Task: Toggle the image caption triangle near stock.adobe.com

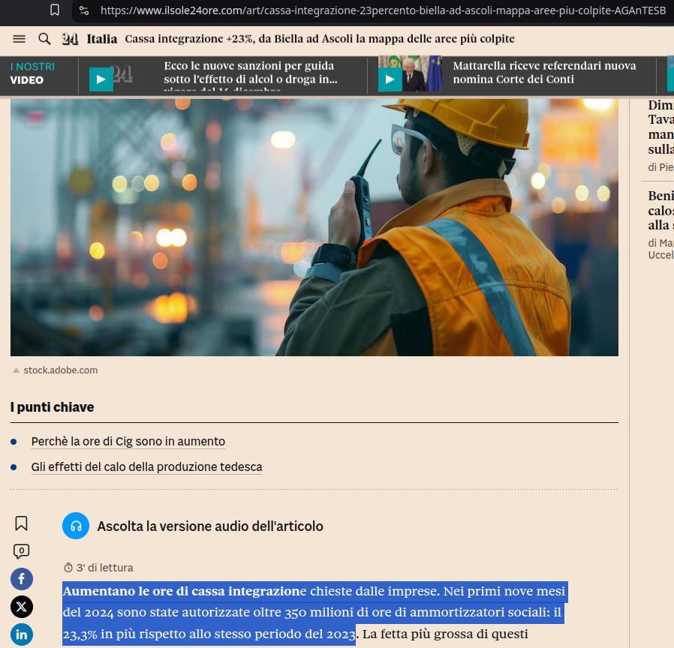Action: [x=16, y=370]
